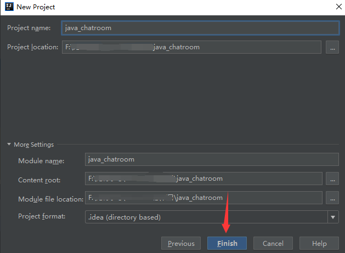Viewport: 345px width, 253px height.
Task: Click the Module file location field
Action: pyautogui.click(x=203, y=198)
